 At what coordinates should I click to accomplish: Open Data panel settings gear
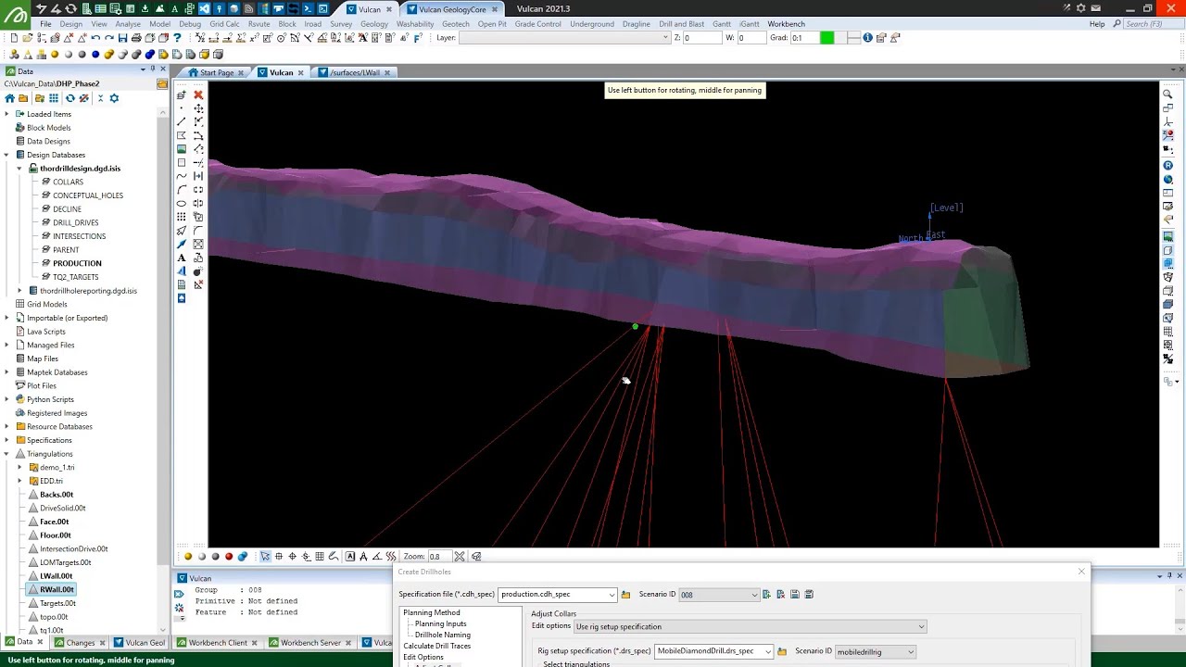114,98
